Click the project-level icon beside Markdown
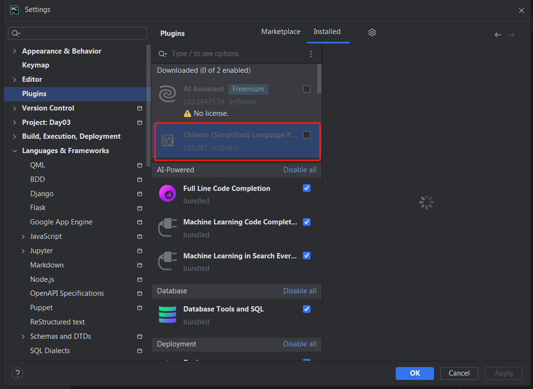Screen dimensions: 533x389 point(139,265)
